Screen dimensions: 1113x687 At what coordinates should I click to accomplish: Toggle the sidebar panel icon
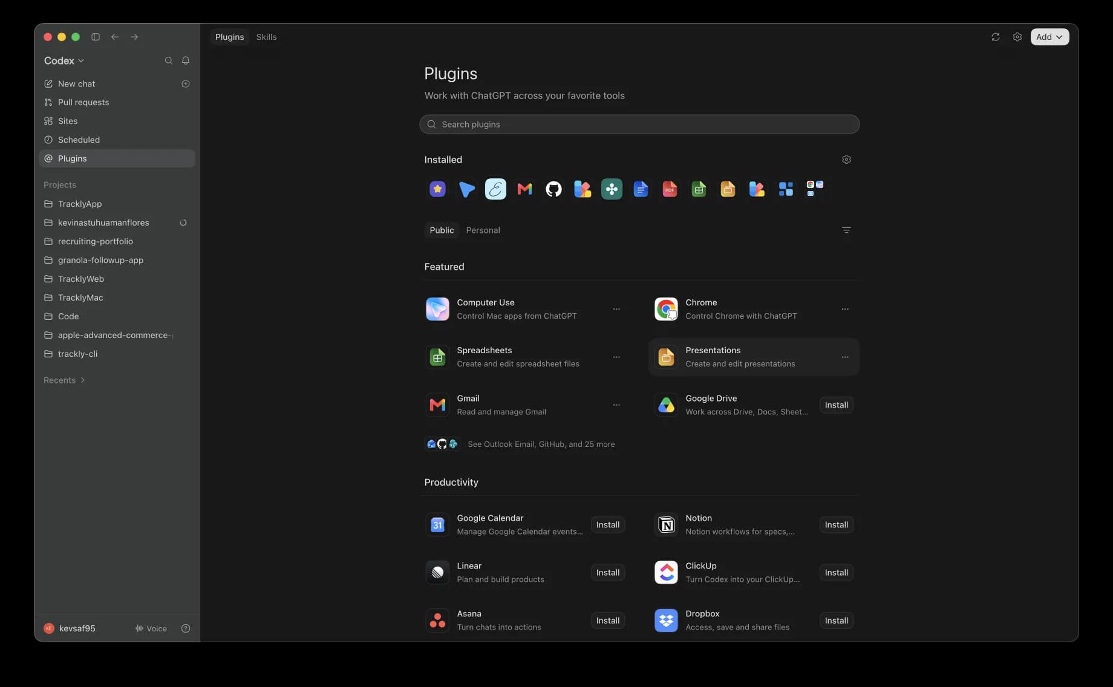96,37
